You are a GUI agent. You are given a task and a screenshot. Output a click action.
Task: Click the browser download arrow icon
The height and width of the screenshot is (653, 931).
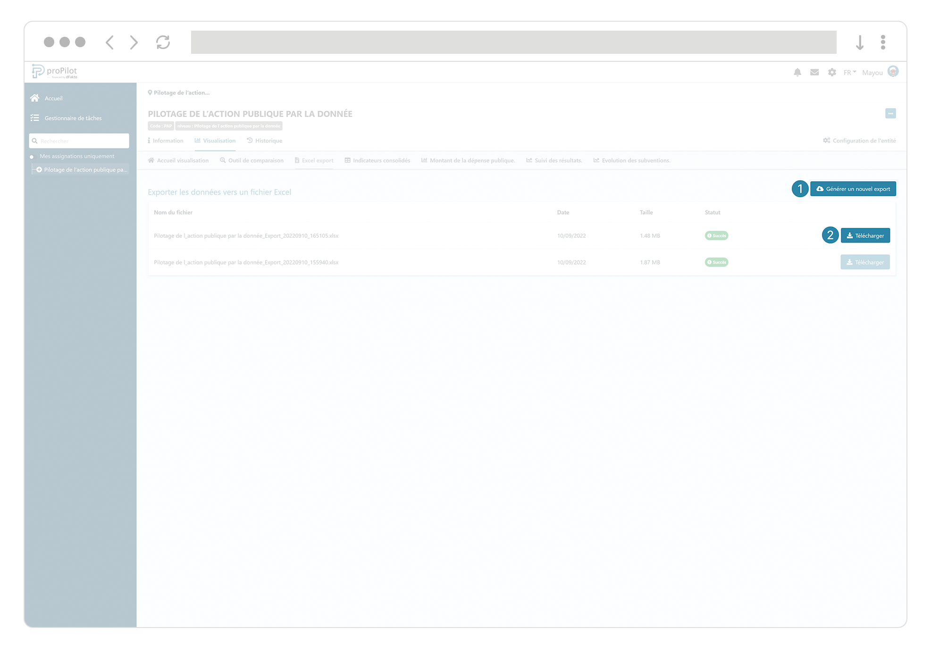(859, 42)
